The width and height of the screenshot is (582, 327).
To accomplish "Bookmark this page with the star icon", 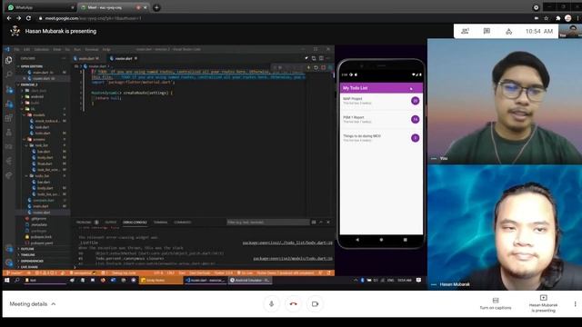I will (546, 18).
